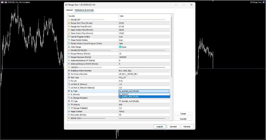
Task: Click the Magic Number integer icon
Action: [x=69, y=111]
